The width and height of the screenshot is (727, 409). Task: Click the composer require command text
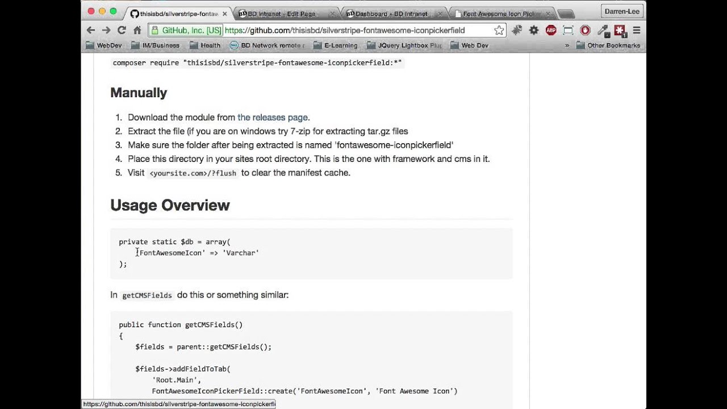(x=257, y=63)
